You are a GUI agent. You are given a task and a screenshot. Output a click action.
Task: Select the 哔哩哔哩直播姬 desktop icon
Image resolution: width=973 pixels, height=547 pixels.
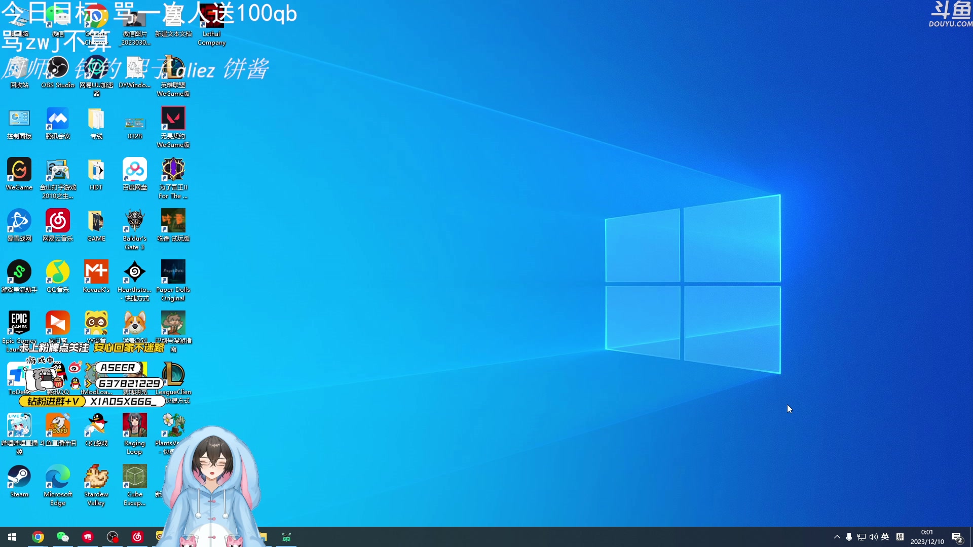(x=19, y=434)
